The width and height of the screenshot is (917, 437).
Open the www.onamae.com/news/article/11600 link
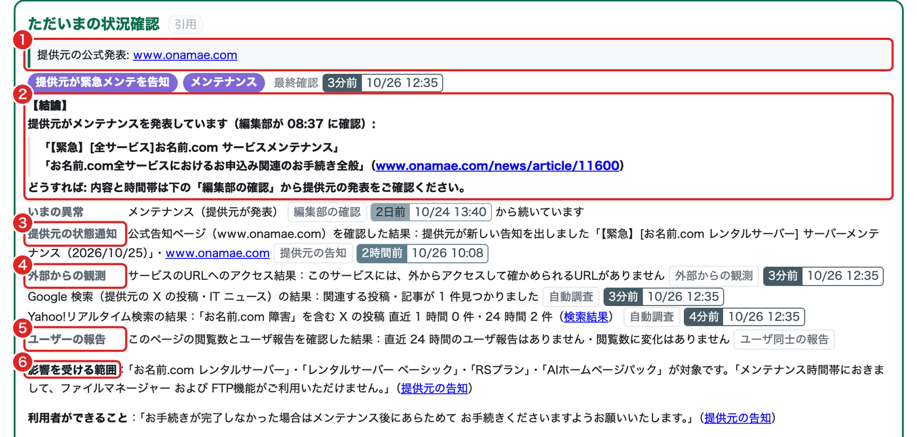tap(497, 166)
